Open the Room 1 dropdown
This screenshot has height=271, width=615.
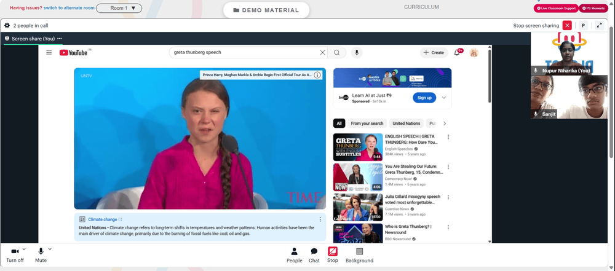click(x=119, y=8)
